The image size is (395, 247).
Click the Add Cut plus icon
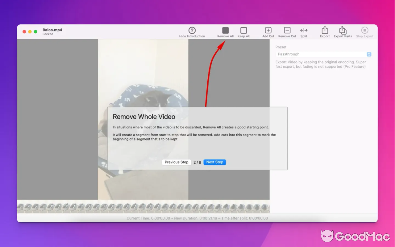(268, 30)
